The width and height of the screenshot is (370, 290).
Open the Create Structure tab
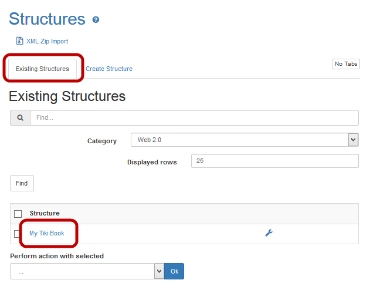pyautogui.click(x=109, y=69)
